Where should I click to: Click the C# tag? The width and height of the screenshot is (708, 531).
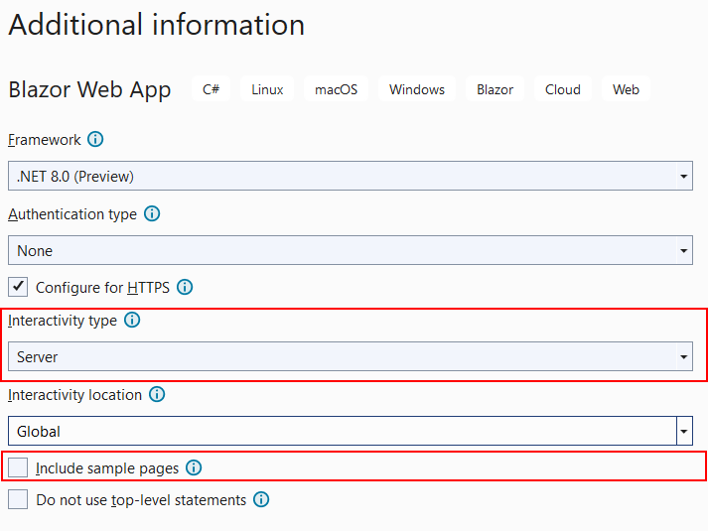pyautogui.click(x=211, y=89)
